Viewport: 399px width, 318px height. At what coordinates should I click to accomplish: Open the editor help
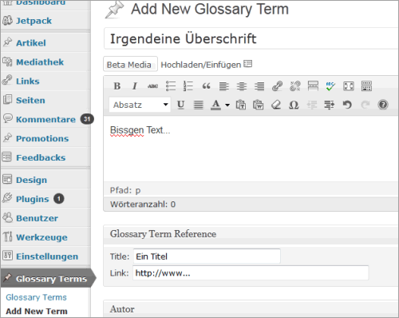pyautogui.click(x=383, y=105)
